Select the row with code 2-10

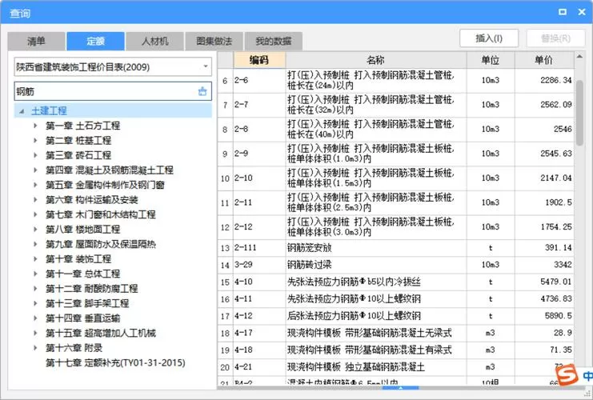point(395,178)
